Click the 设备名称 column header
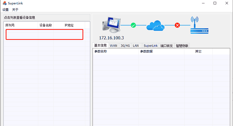Viewport: 233px width, 126px height. click(46, 25)
